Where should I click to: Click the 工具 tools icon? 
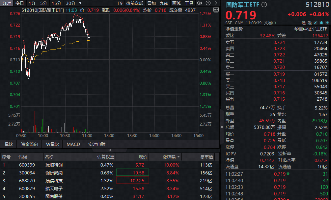[189, 3]
